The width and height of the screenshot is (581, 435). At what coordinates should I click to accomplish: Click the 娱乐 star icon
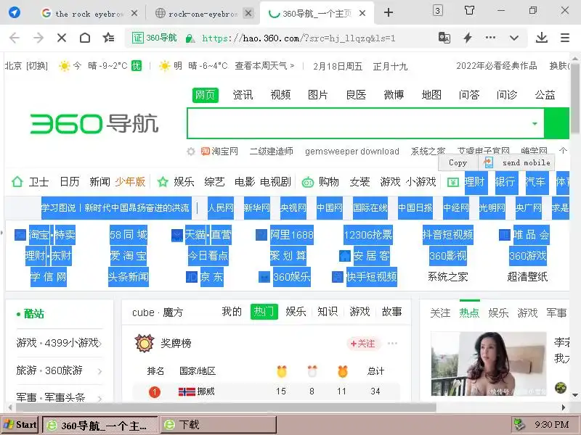163,182
